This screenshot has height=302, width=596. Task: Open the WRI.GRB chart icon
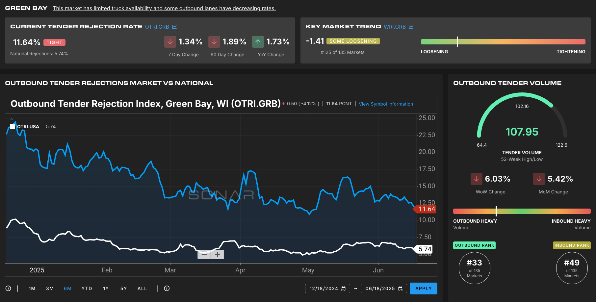[411, 27]
